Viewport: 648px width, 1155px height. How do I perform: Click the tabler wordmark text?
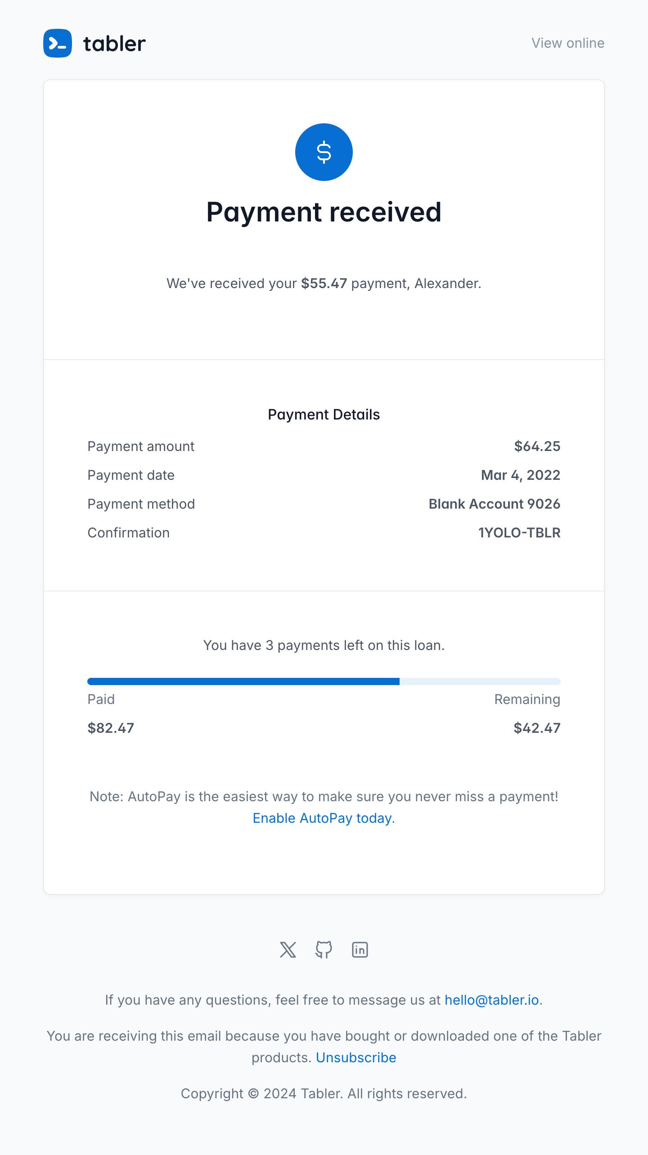(115, 44)
